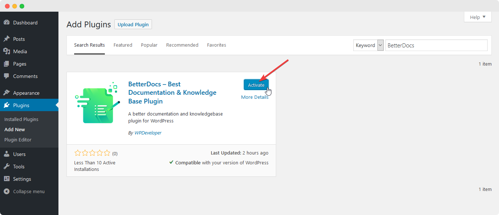Image resolution: width=499 pixels, height=215 pixels.
Task: Click the 'Last Updated: 2 hours ago' text
Action: pyautogui.click(x=240, y=153)
